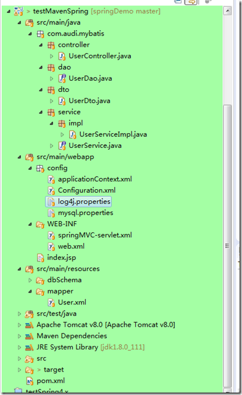Expand UserDao.java node

[51, 79]
